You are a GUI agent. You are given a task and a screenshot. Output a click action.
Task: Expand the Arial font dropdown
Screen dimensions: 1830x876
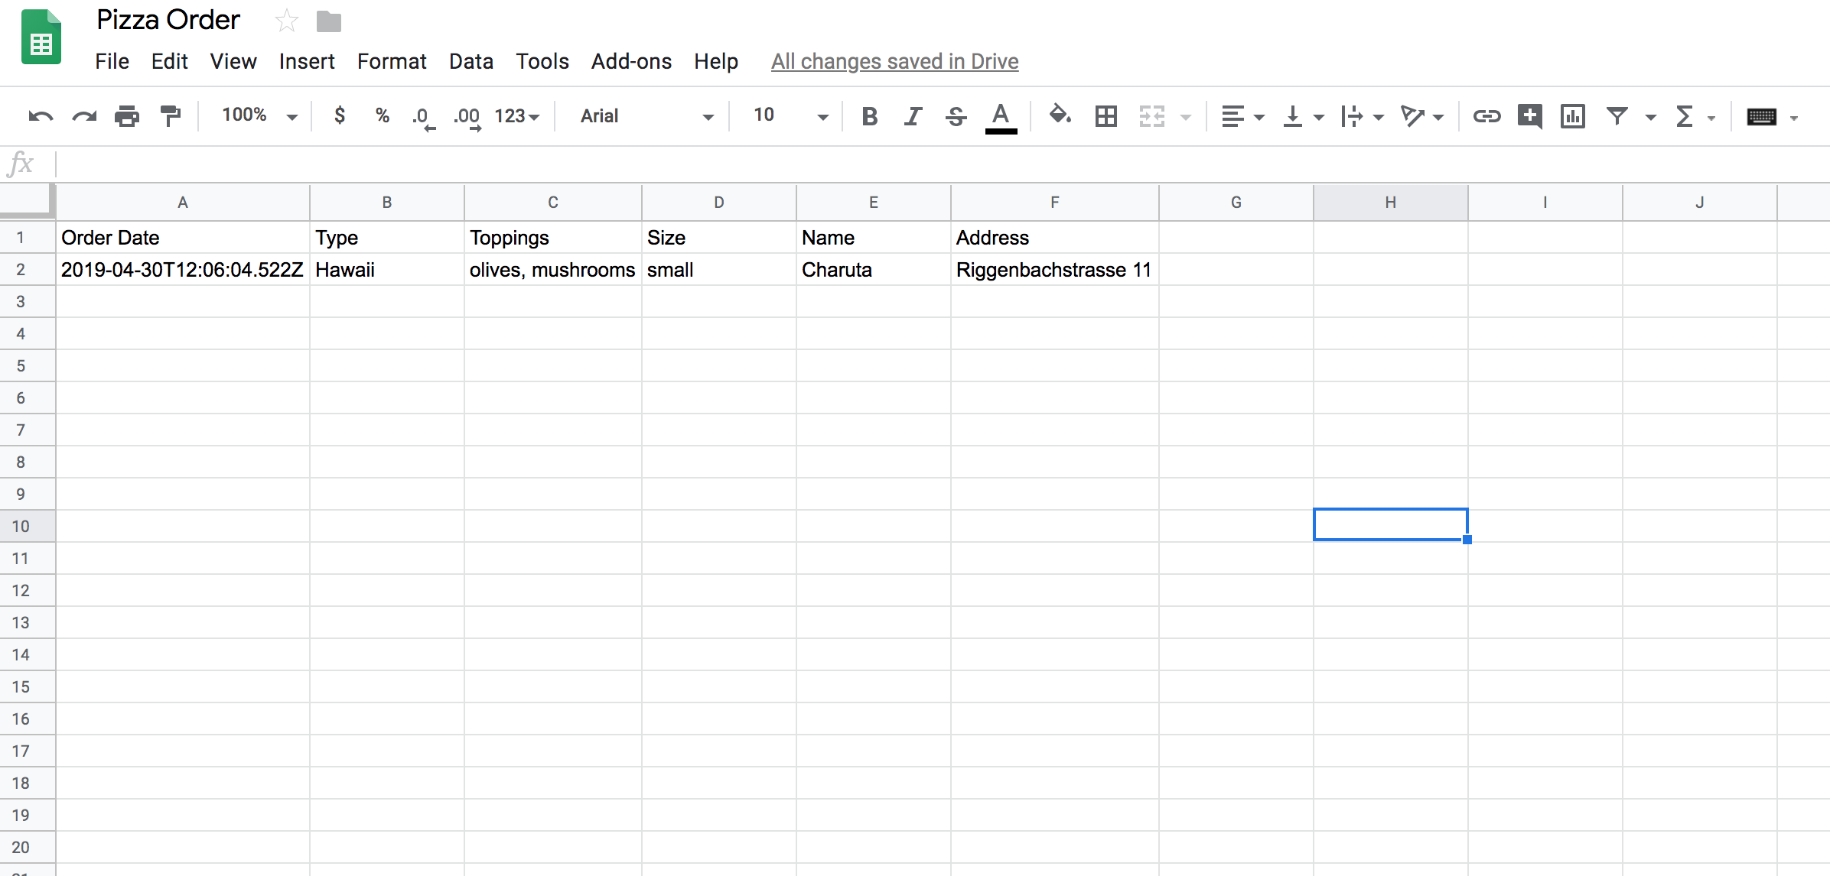645,116
